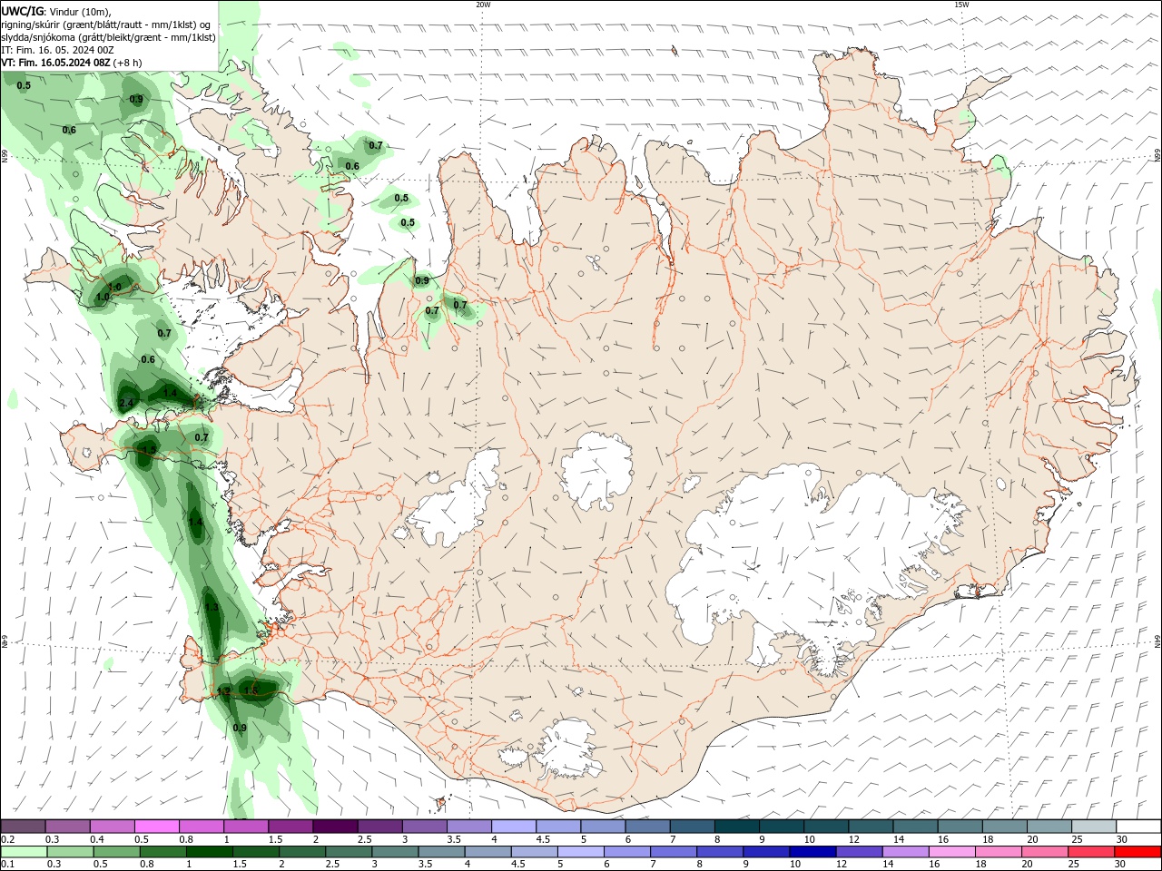Viewport: 1162px width, 871px height.
Task: Click lower legend swatch starting at 2
Action: [301, 852]
